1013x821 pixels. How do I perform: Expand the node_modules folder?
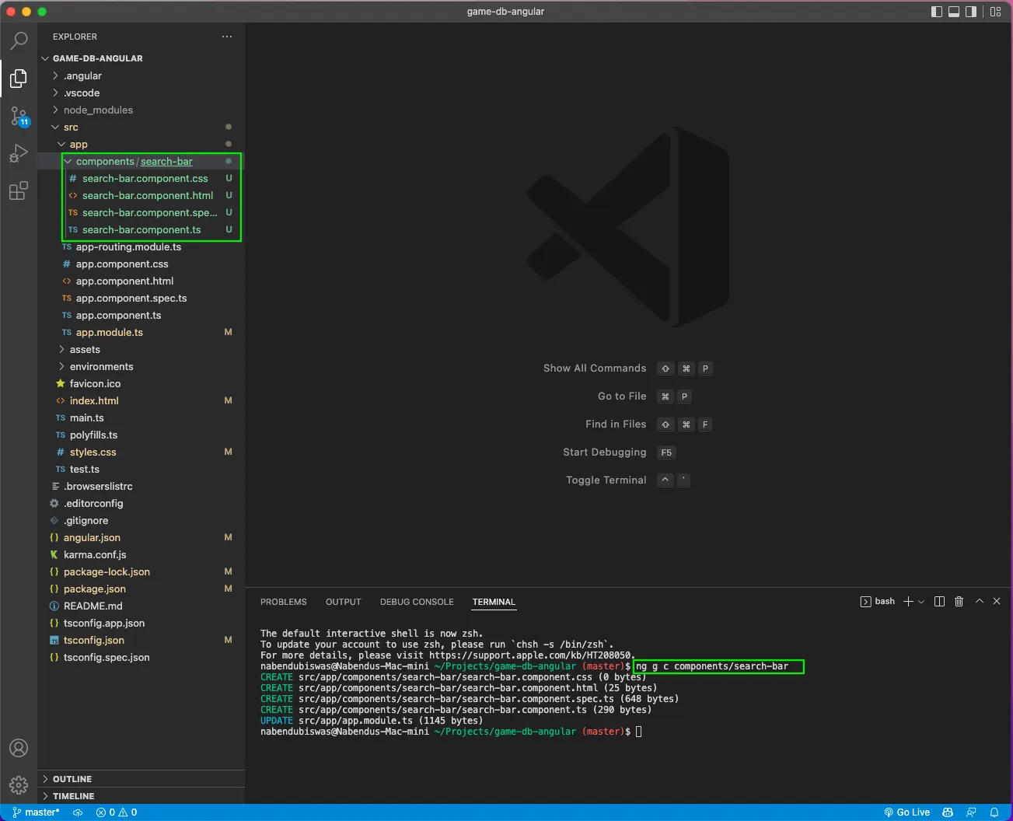click(141, 110)
